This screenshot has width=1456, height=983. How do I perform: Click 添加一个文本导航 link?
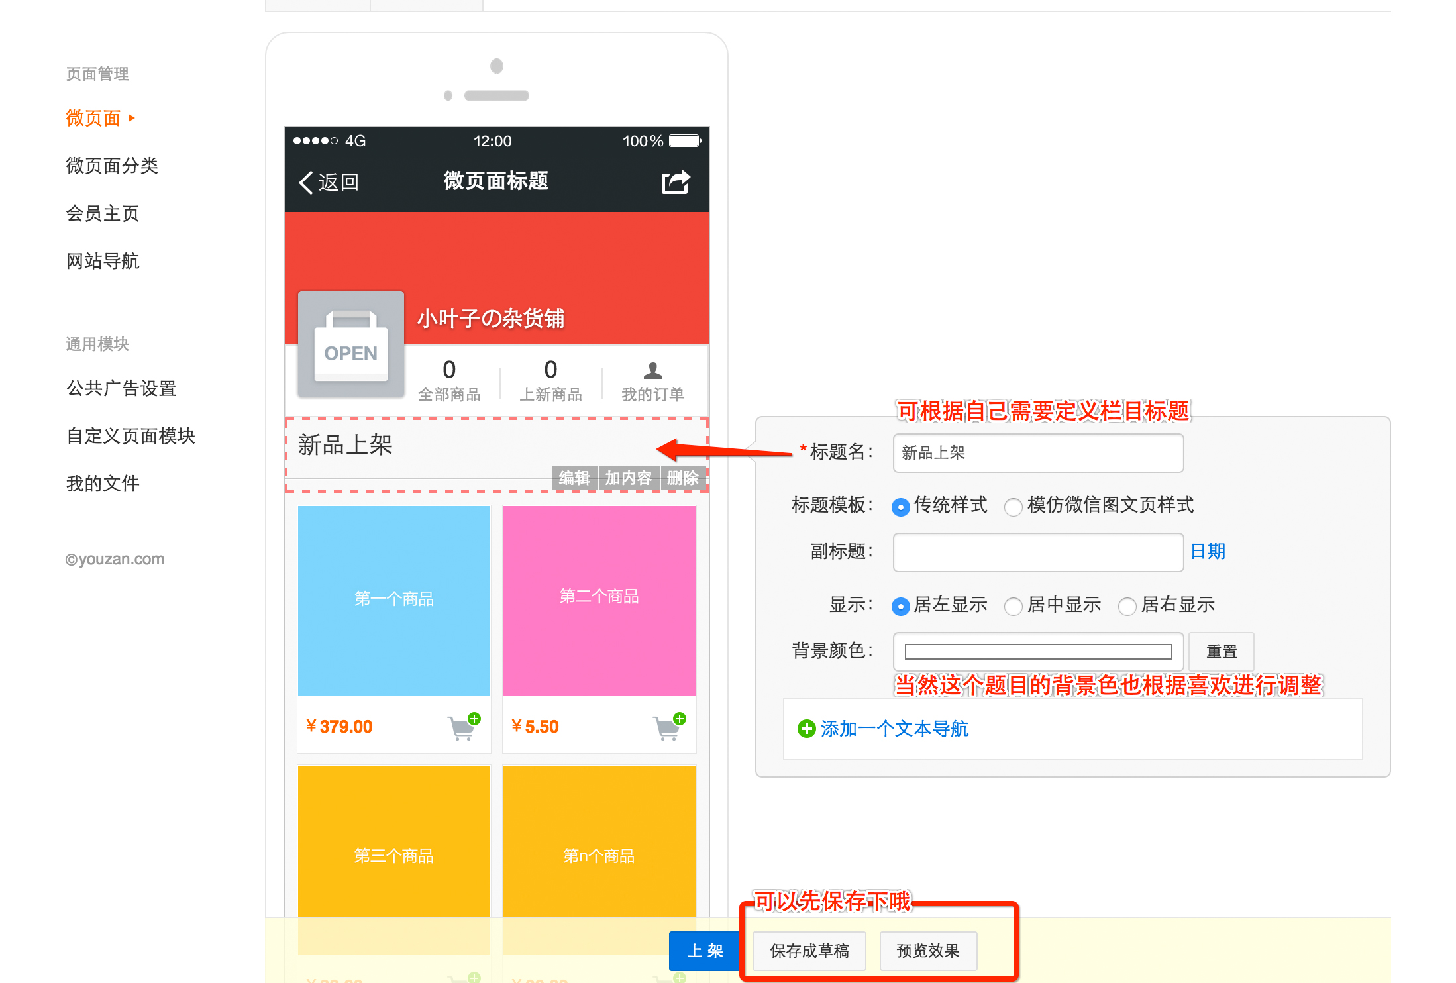(x=894, y=729)
